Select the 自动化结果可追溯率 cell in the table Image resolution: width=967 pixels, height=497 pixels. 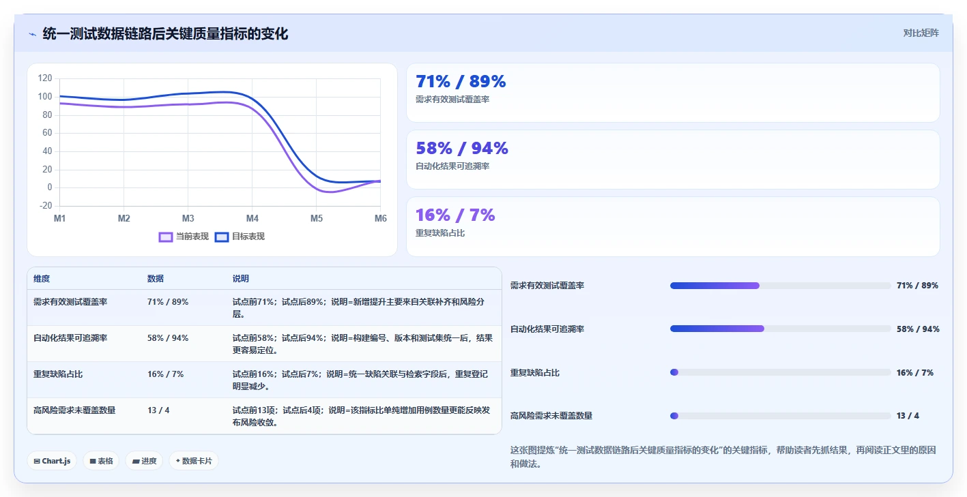point(70,337)
